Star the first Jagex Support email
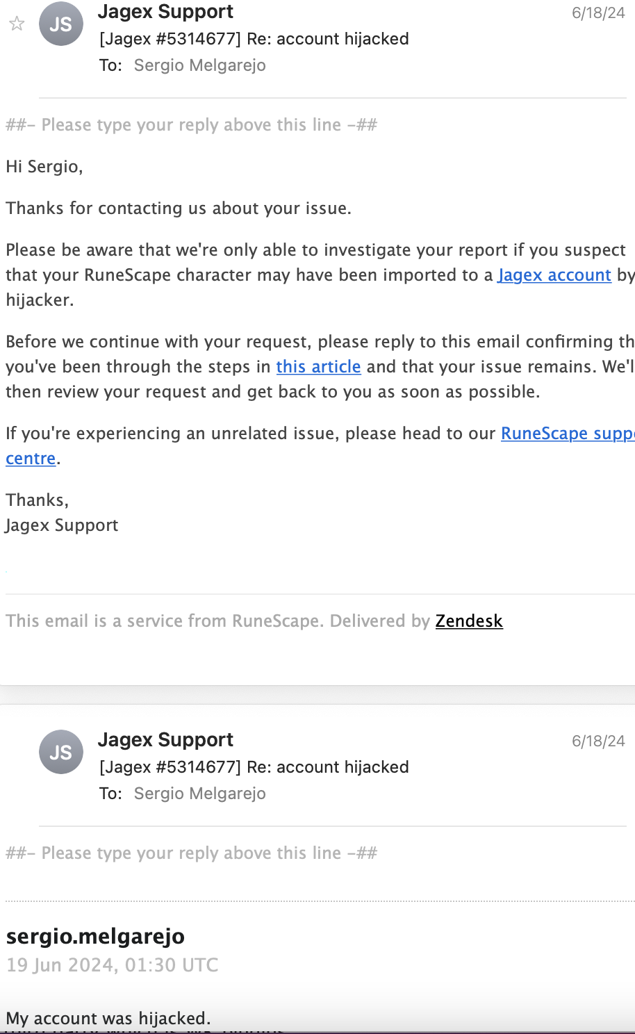 (x=17, y=24)
